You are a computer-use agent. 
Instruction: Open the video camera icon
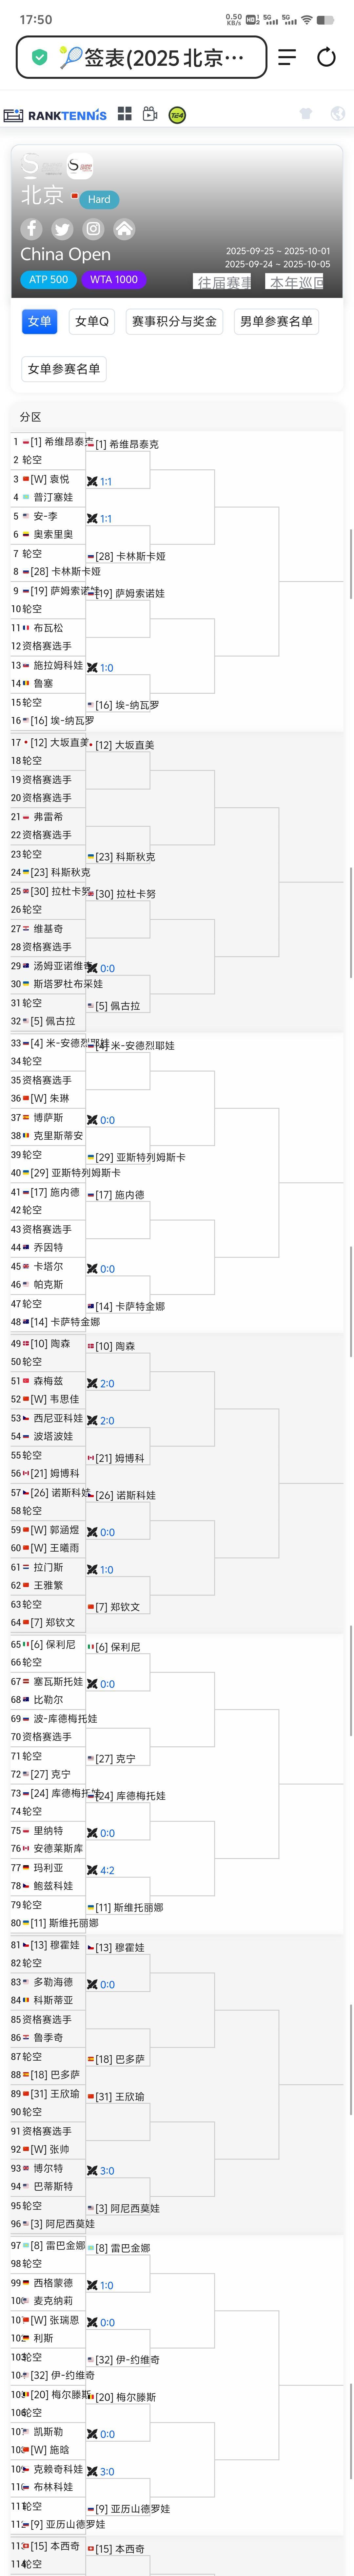[149, 114]
